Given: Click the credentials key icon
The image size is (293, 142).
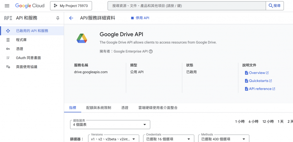Looking at the screenshot, I should 8,49.
